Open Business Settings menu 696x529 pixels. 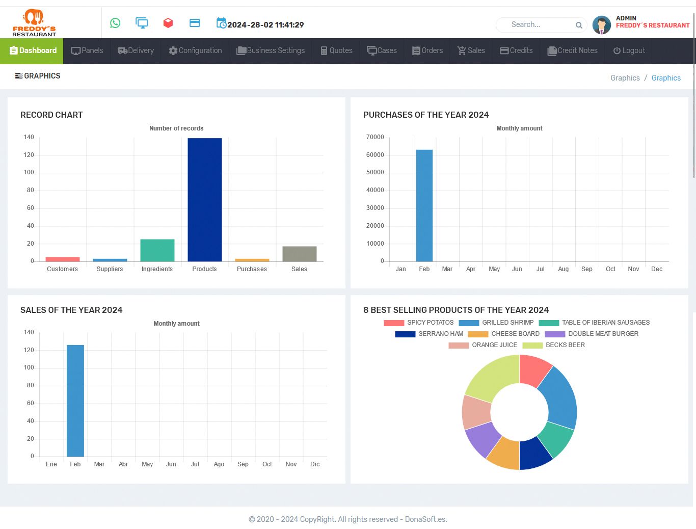pos(271,50)
